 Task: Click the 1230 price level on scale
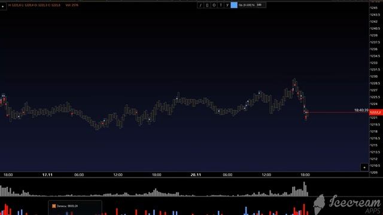tap(373, 76)
